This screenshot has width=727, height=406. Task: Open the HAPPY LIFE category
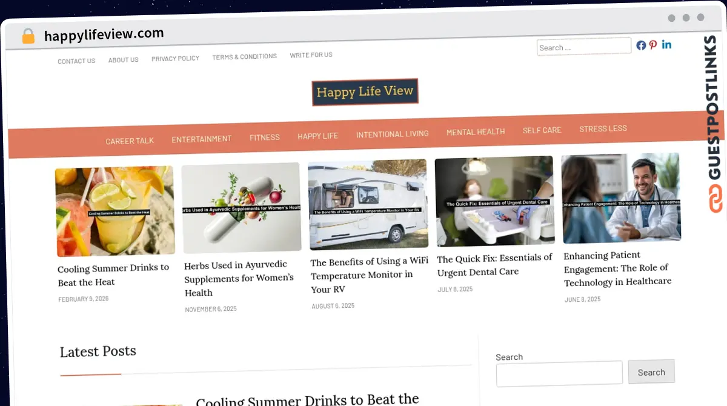pyautogui.click(x=317, y=135)
